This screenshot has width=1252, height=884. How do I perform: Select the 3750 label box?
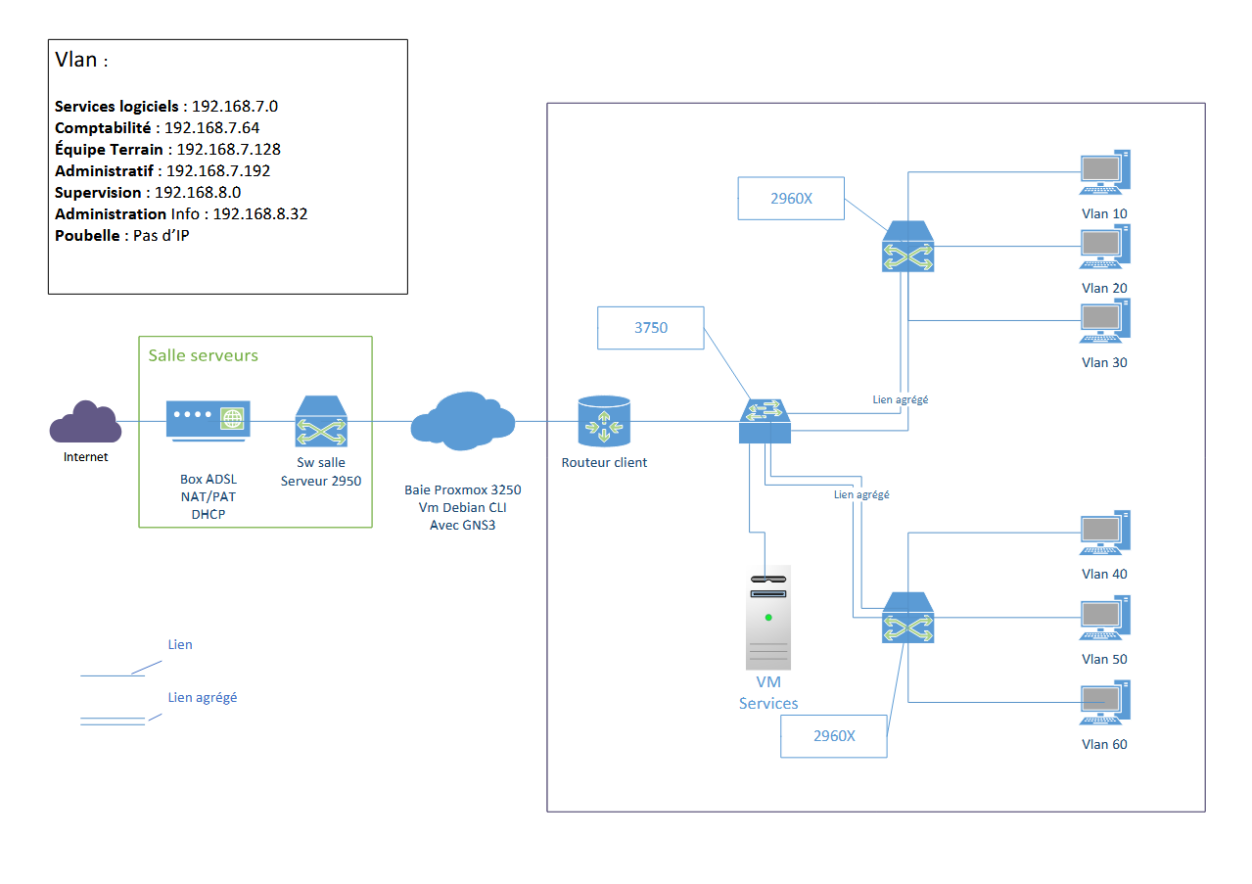click(x=650, y=327)
